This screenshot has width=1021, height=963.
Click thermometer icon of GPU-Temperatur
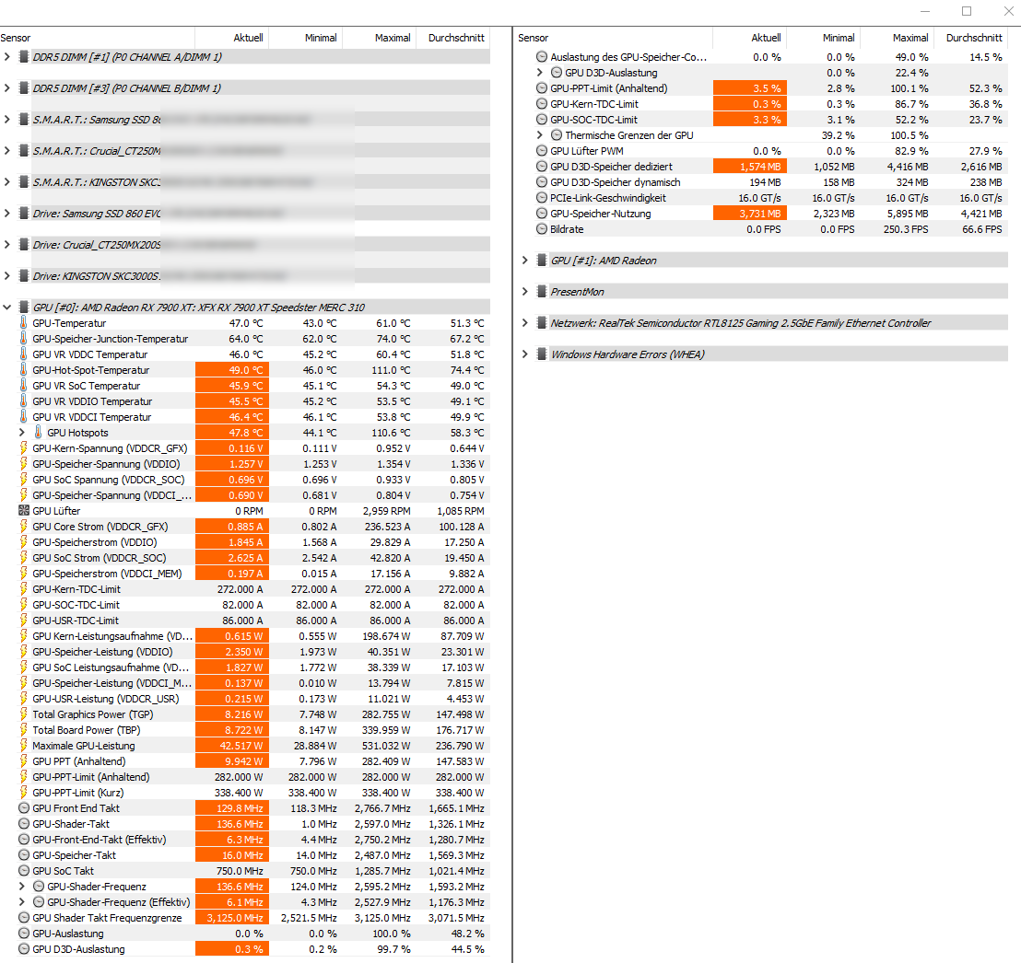[23, 323]
